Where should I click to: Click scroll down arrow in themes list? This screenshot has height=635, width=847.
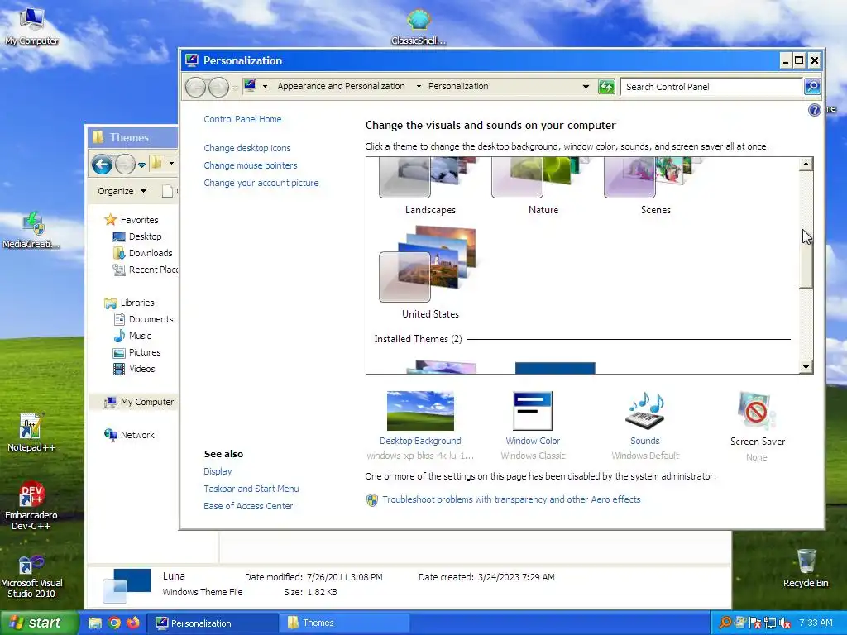806,367
